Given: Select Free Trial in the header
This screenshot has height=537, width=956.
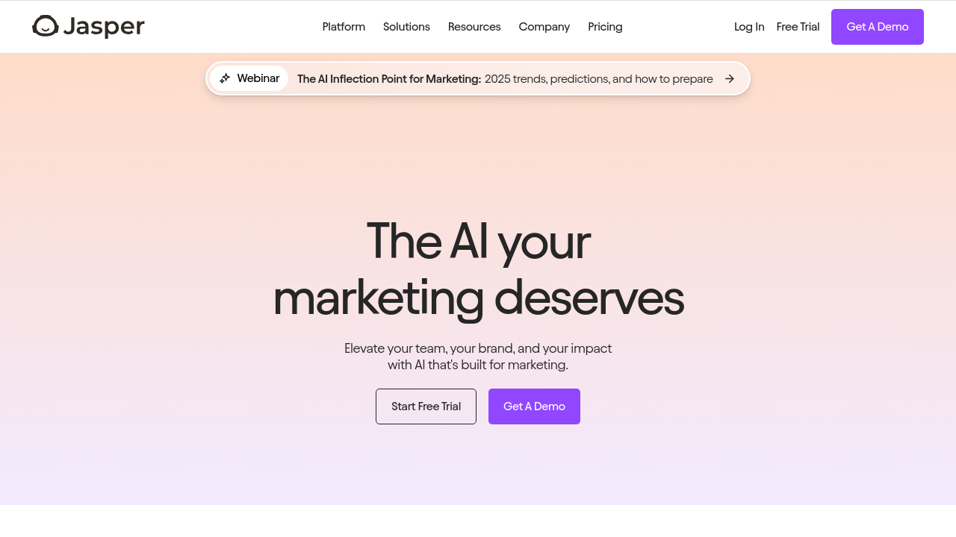Looking at the screenshot, I should coord(798,27).
